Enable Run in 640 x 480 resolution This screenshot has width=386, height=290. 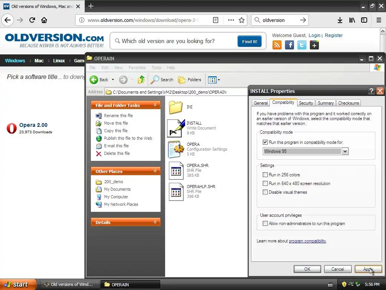(265, 184)
